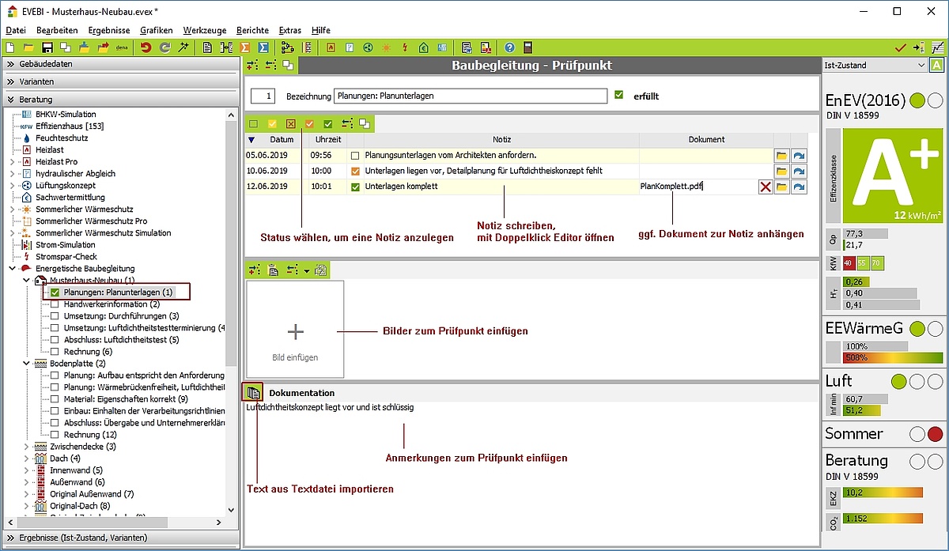Toggle status checkbox of 'Planungsunterlagen vom Architekten' note
This screenshot has height=551, width=949.
355,156
